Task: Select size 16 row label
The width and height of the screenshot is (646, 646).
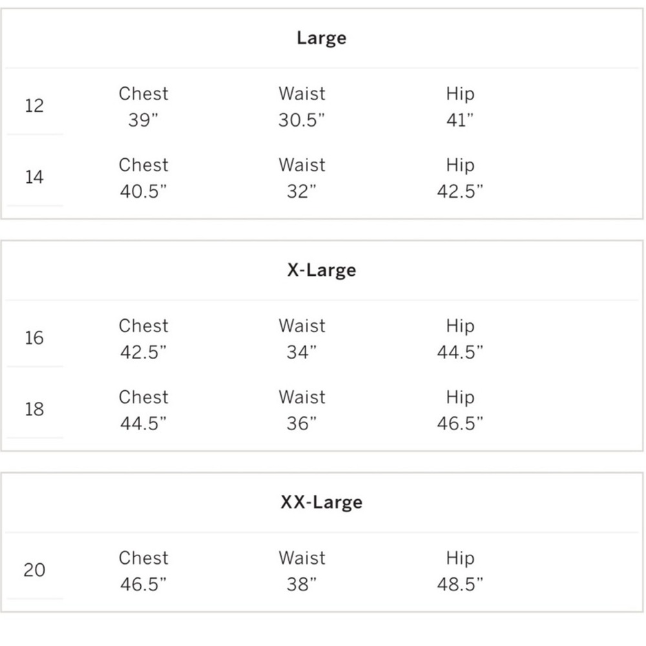Action: [x=34, y=338]
